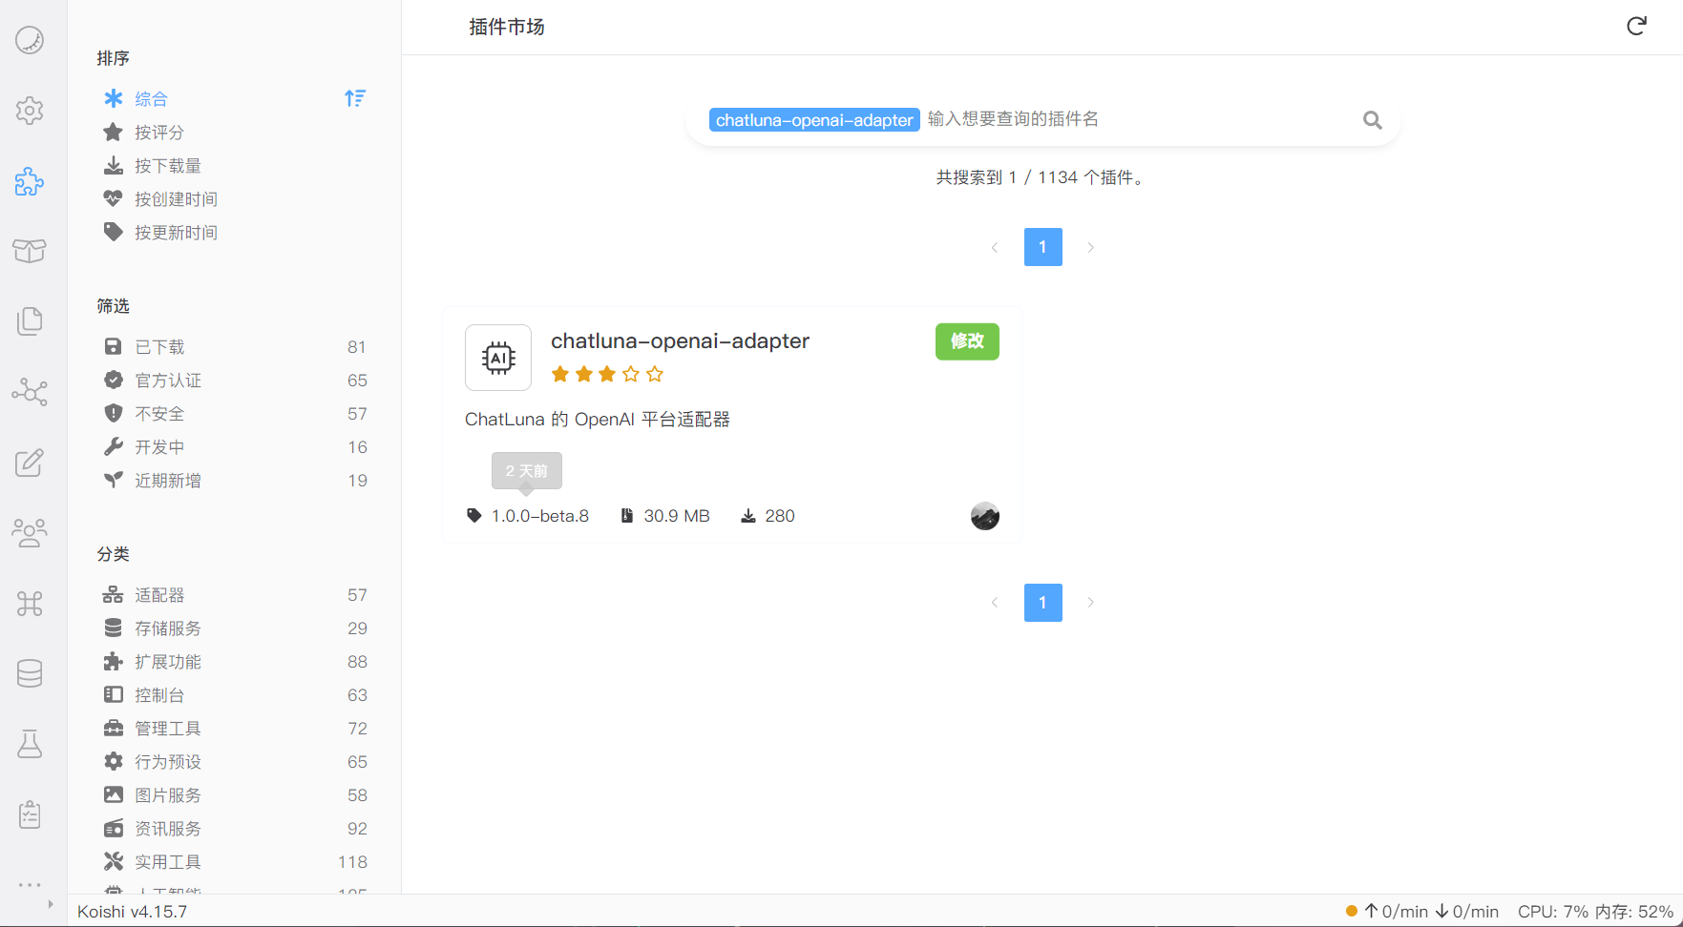Open the chatluna-openai-adapter plugin title link
Image resolution: width=1683 pixels, height=927 pixels.
tap(680, 341)
